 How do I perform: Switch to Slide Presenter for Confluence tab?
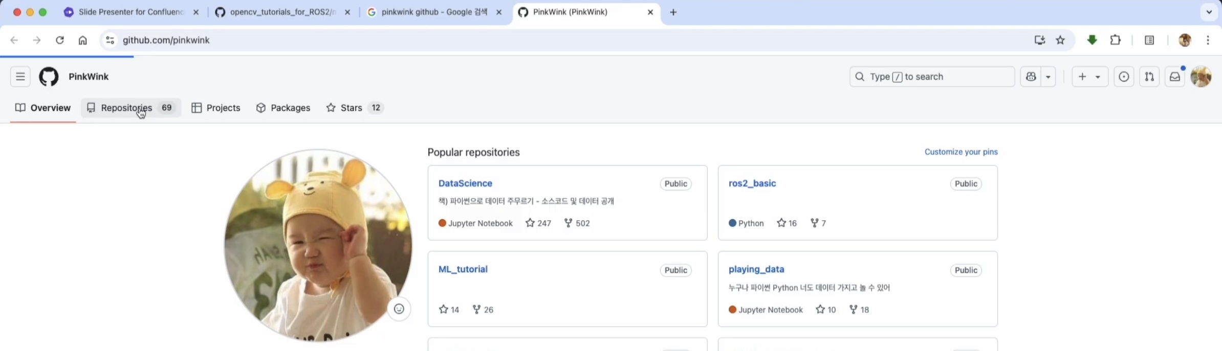point(130,12)
